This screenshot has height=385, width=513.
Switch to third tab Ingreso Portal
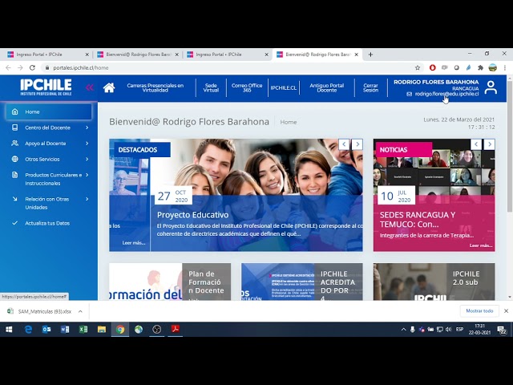226,55
